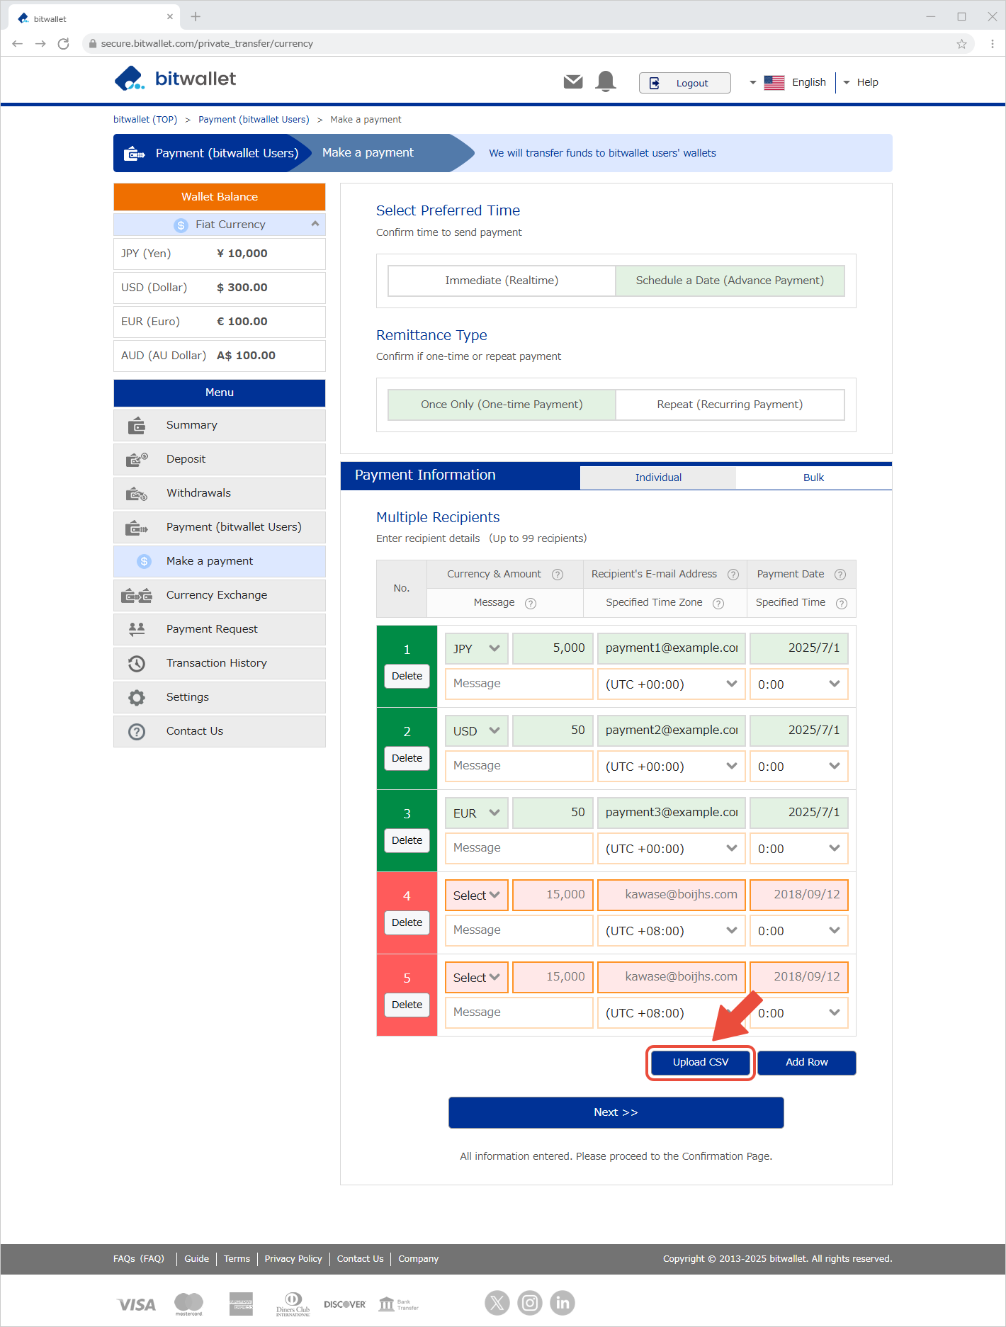Screen dimensions: 1006x1327
Task: Open Payment (bitwallet Users) menu item
Action: 220,527
